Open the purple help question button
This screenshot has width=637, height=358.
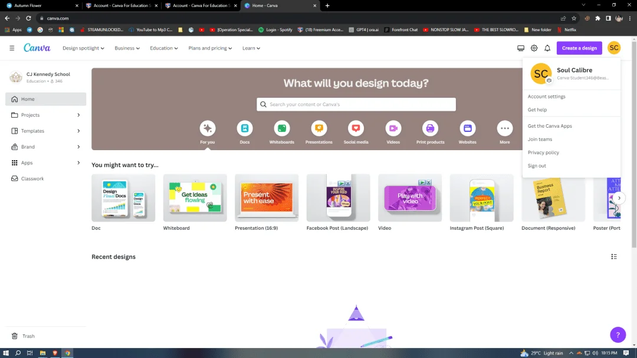coord(618,334)
